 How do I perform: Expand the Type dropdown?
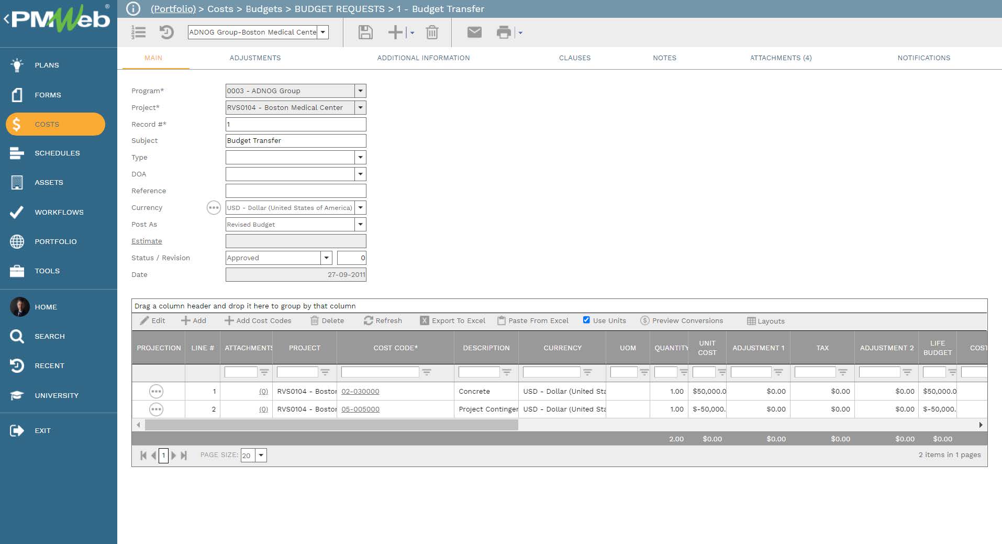pyautogui.click(x=360, y=157)
